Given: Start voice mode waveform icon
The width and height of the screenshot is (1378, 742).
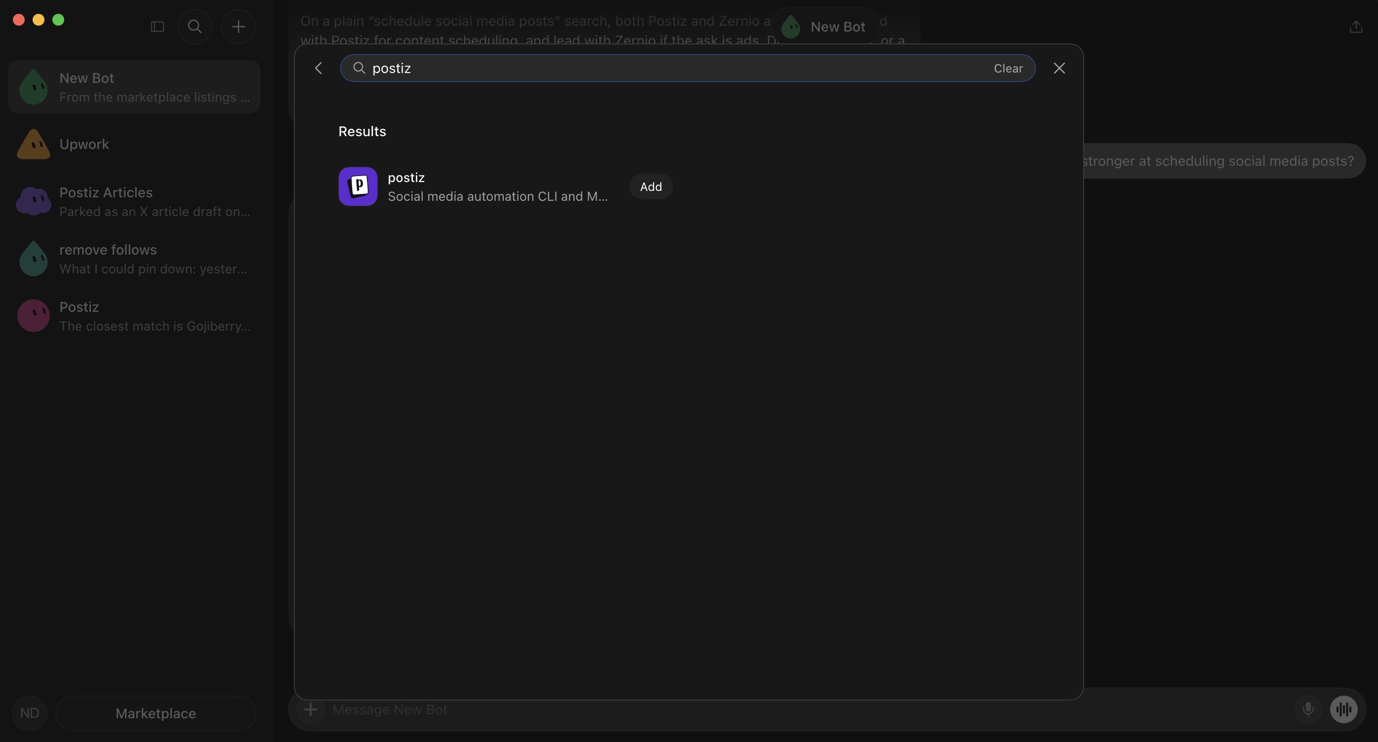Looking at the screenshot, I should point(1344,709).
